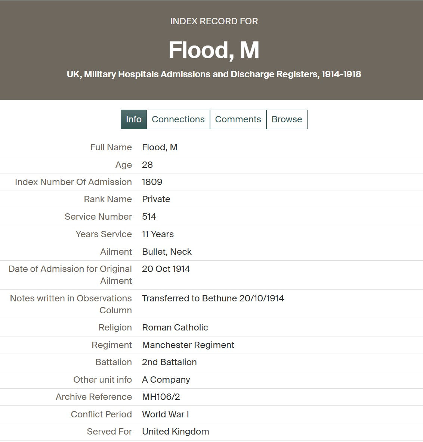Switch to the Connections tab
This screenshot has height=442, width=423.
178,119
